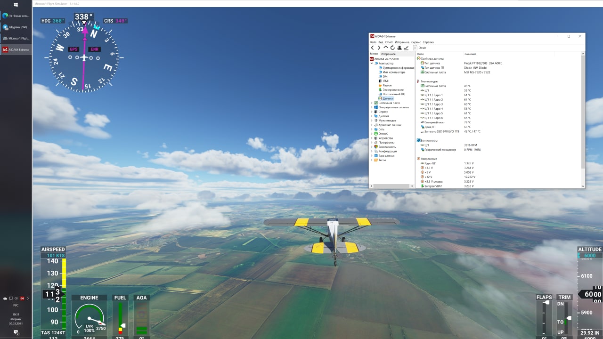Open the Справка menu
The image size is (603, 339).
pos(428,42)
